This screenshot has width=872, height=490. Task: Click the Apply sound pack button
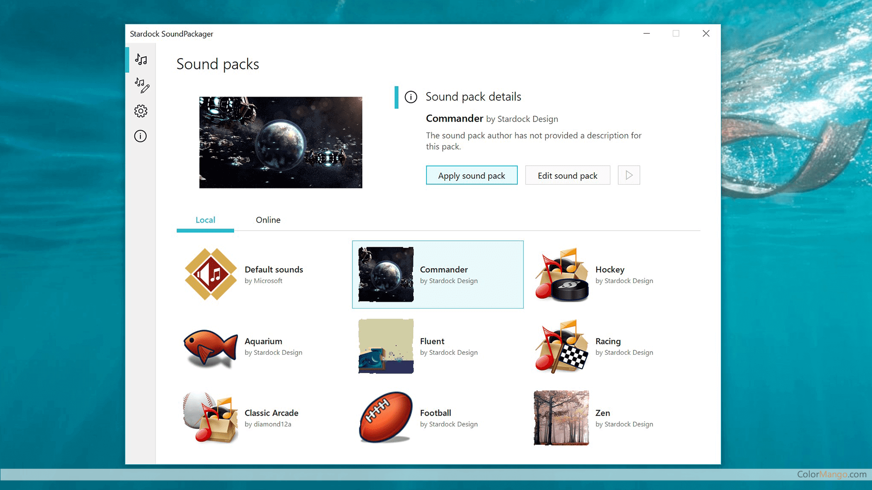(471, 175)
